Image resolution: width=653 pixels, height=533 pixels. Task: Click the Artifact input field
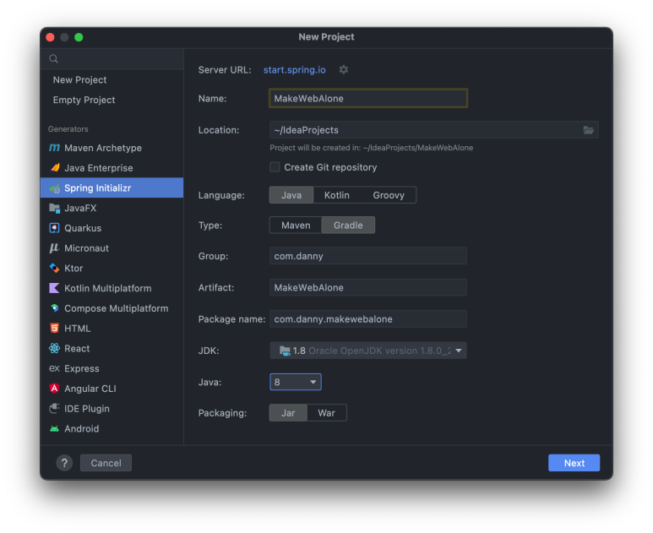pos(368,287)
